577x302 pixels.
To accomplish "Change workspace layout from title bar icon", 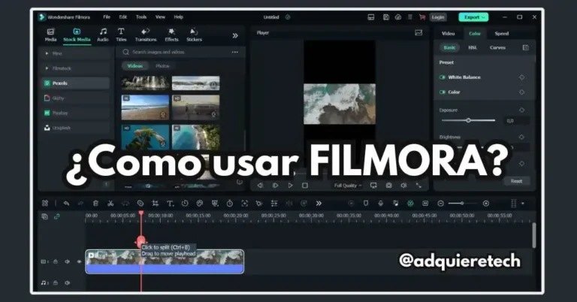I will [371, 17].
